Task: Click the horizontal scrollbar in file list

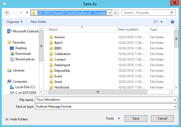Action: [x=98, y=92]
